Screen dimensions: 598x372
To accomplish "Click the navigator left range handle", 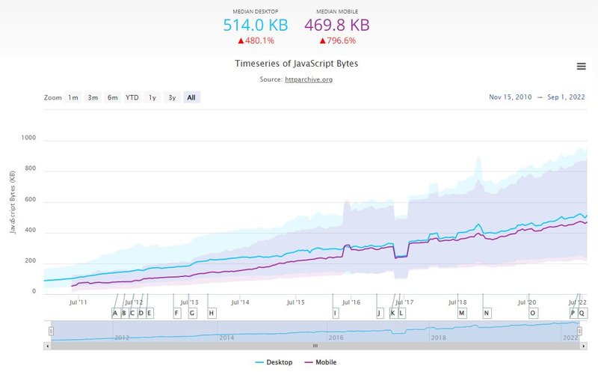I will tap(51, 331).
